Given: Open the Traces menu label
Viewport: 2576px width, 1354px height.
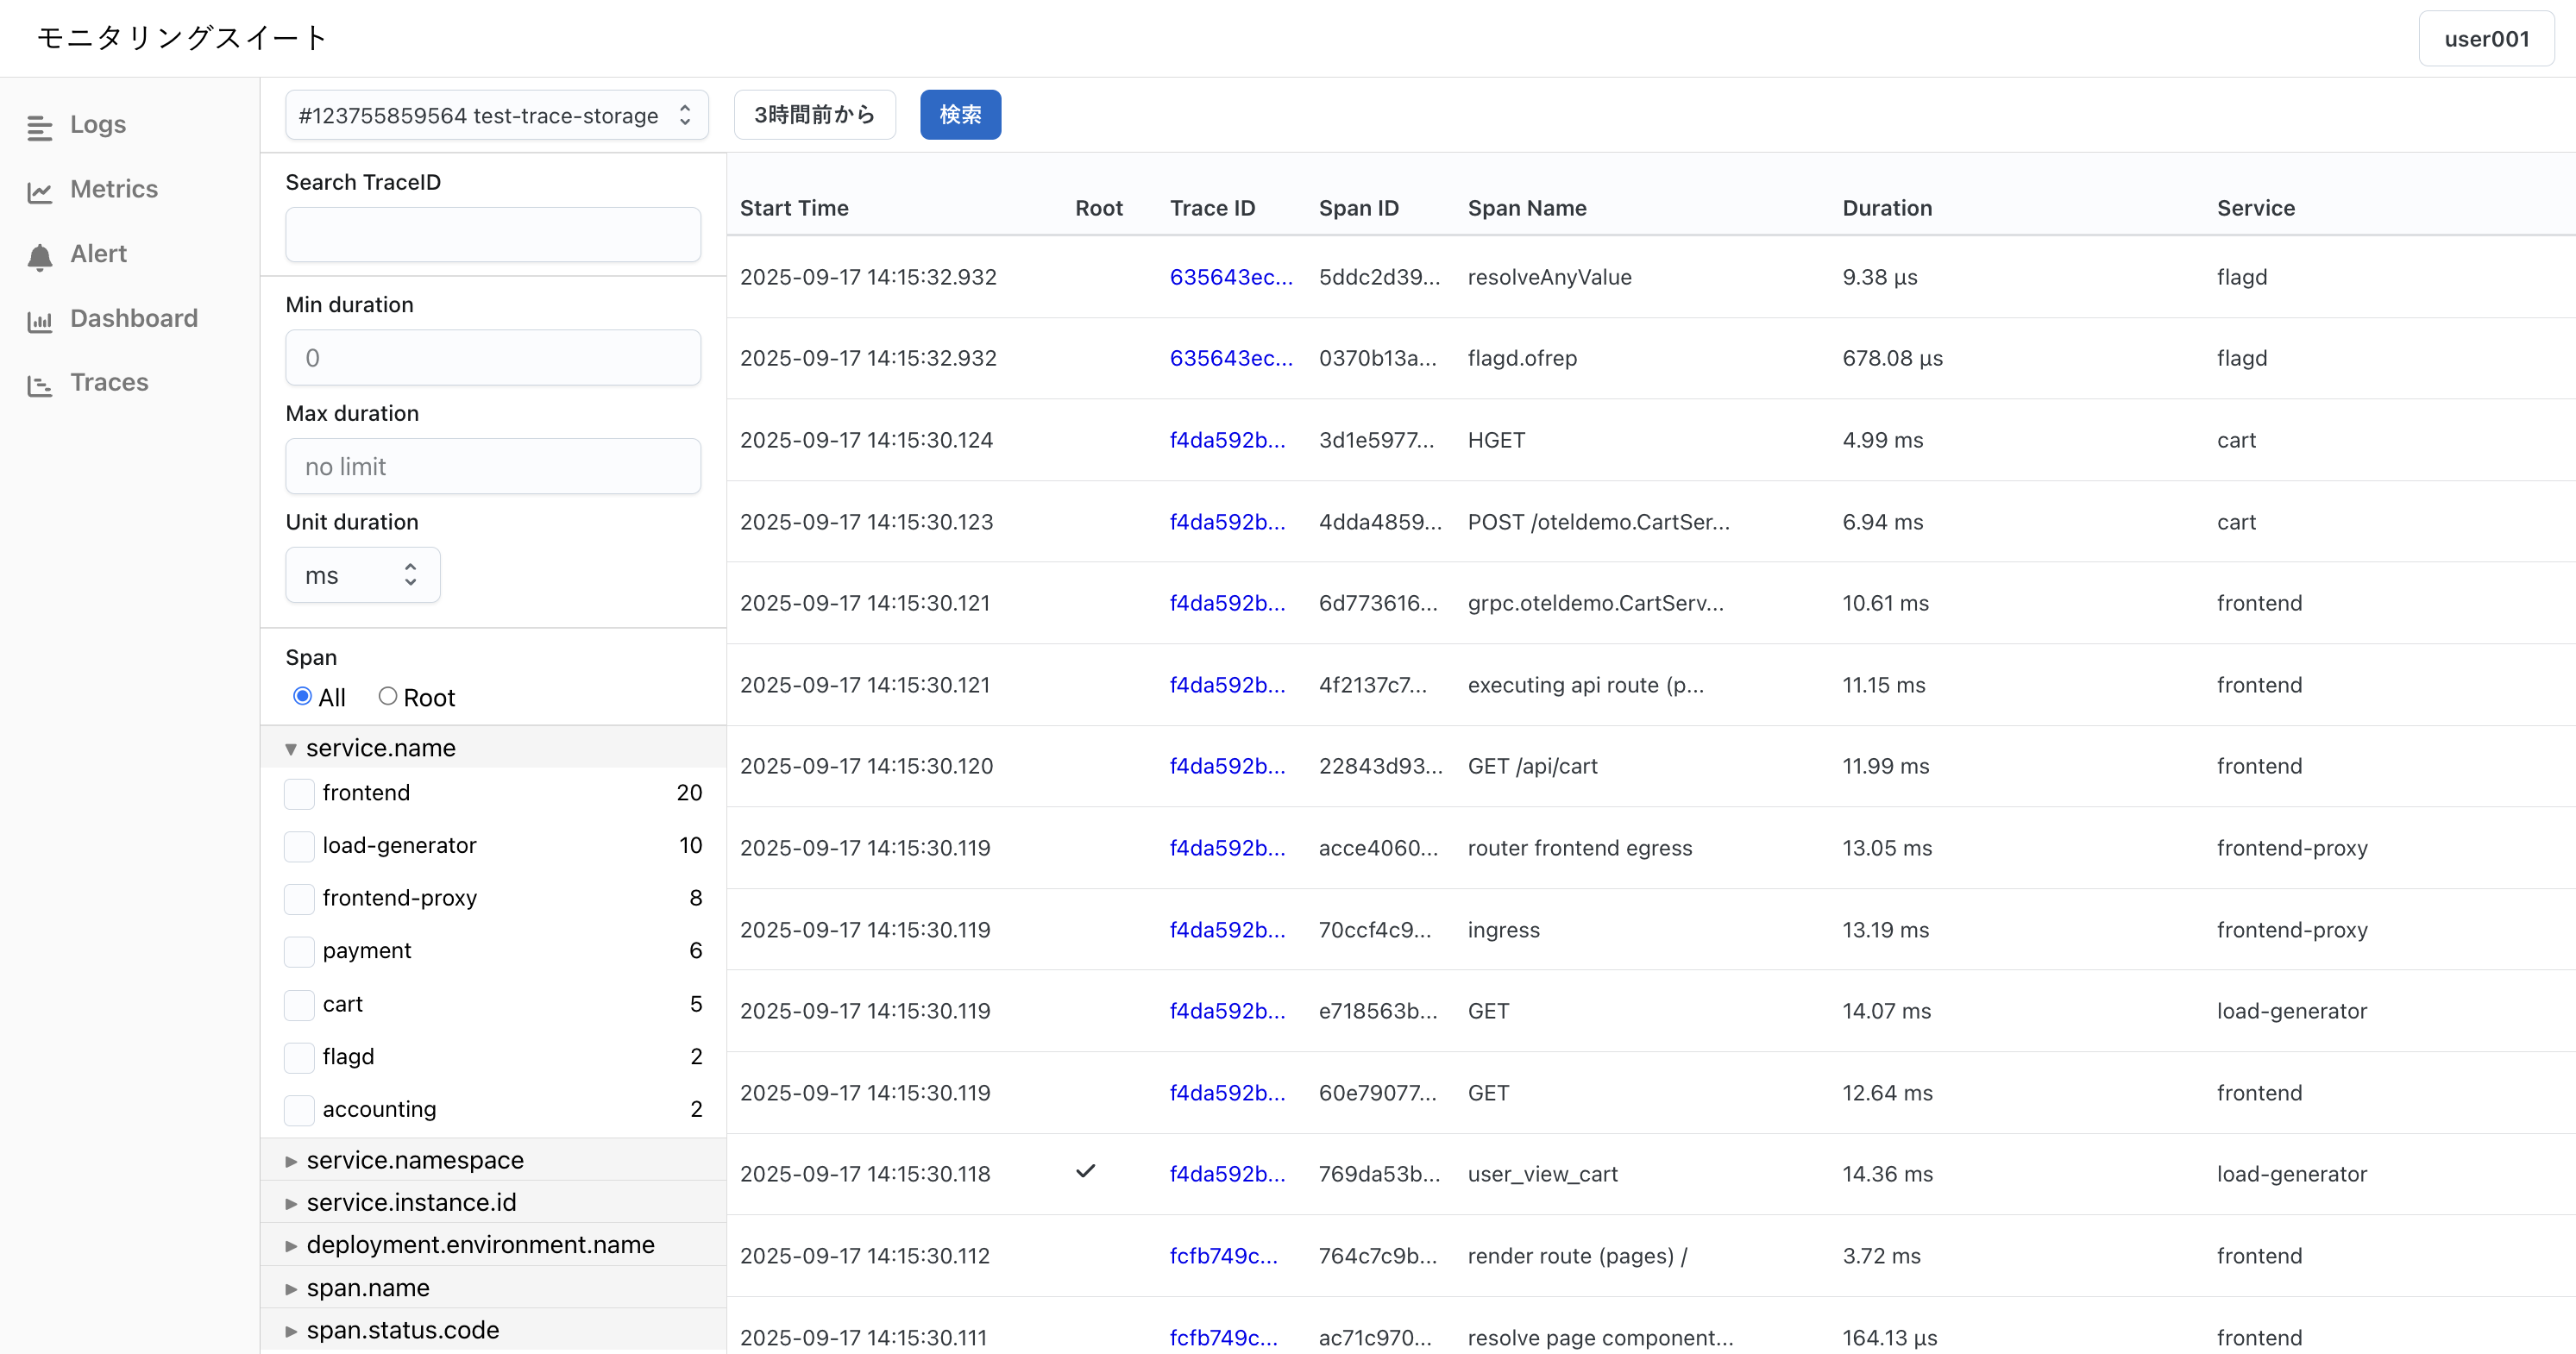Looking at the screenshot, I should [109, 383].
